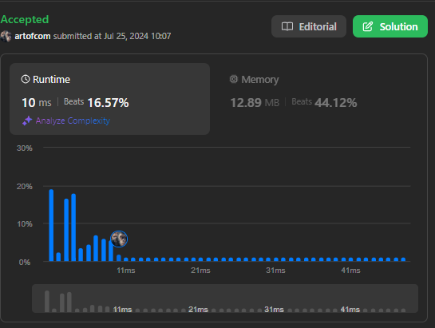Viewport: 435px width, 328px height.
Task: Click the book icon in Editorial button
Action: pos(287,26)
